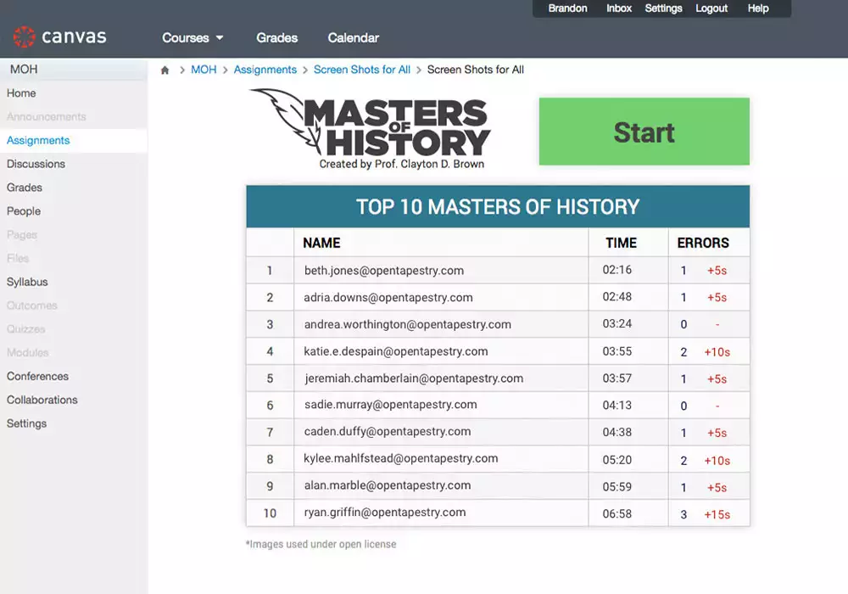This screenshot has height=594, width=848.
Task: Open Settings in the top-right bar
Action: (x=663, y=8)
